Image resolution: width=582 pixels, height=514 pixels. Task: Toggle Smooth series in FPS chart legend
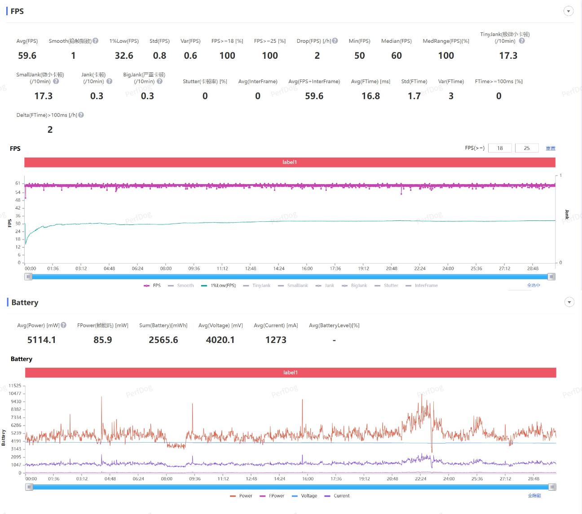[x=181, y=286]
